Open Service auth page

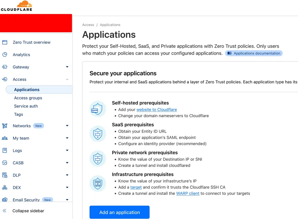(26, 106)
